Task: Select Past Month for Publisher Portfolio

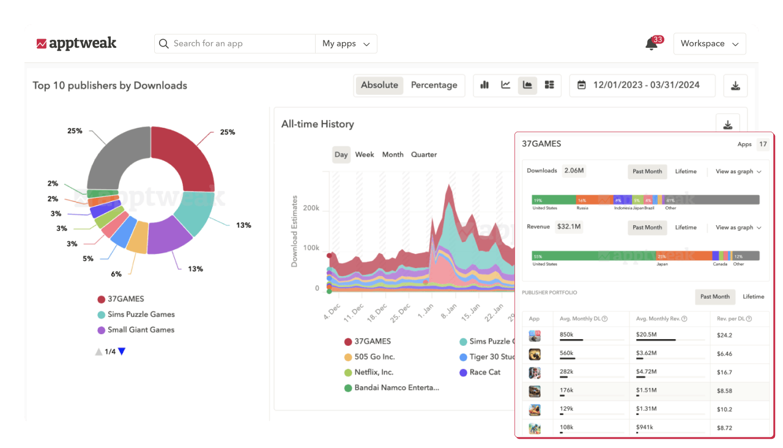Action: click(x=714, y=296)
